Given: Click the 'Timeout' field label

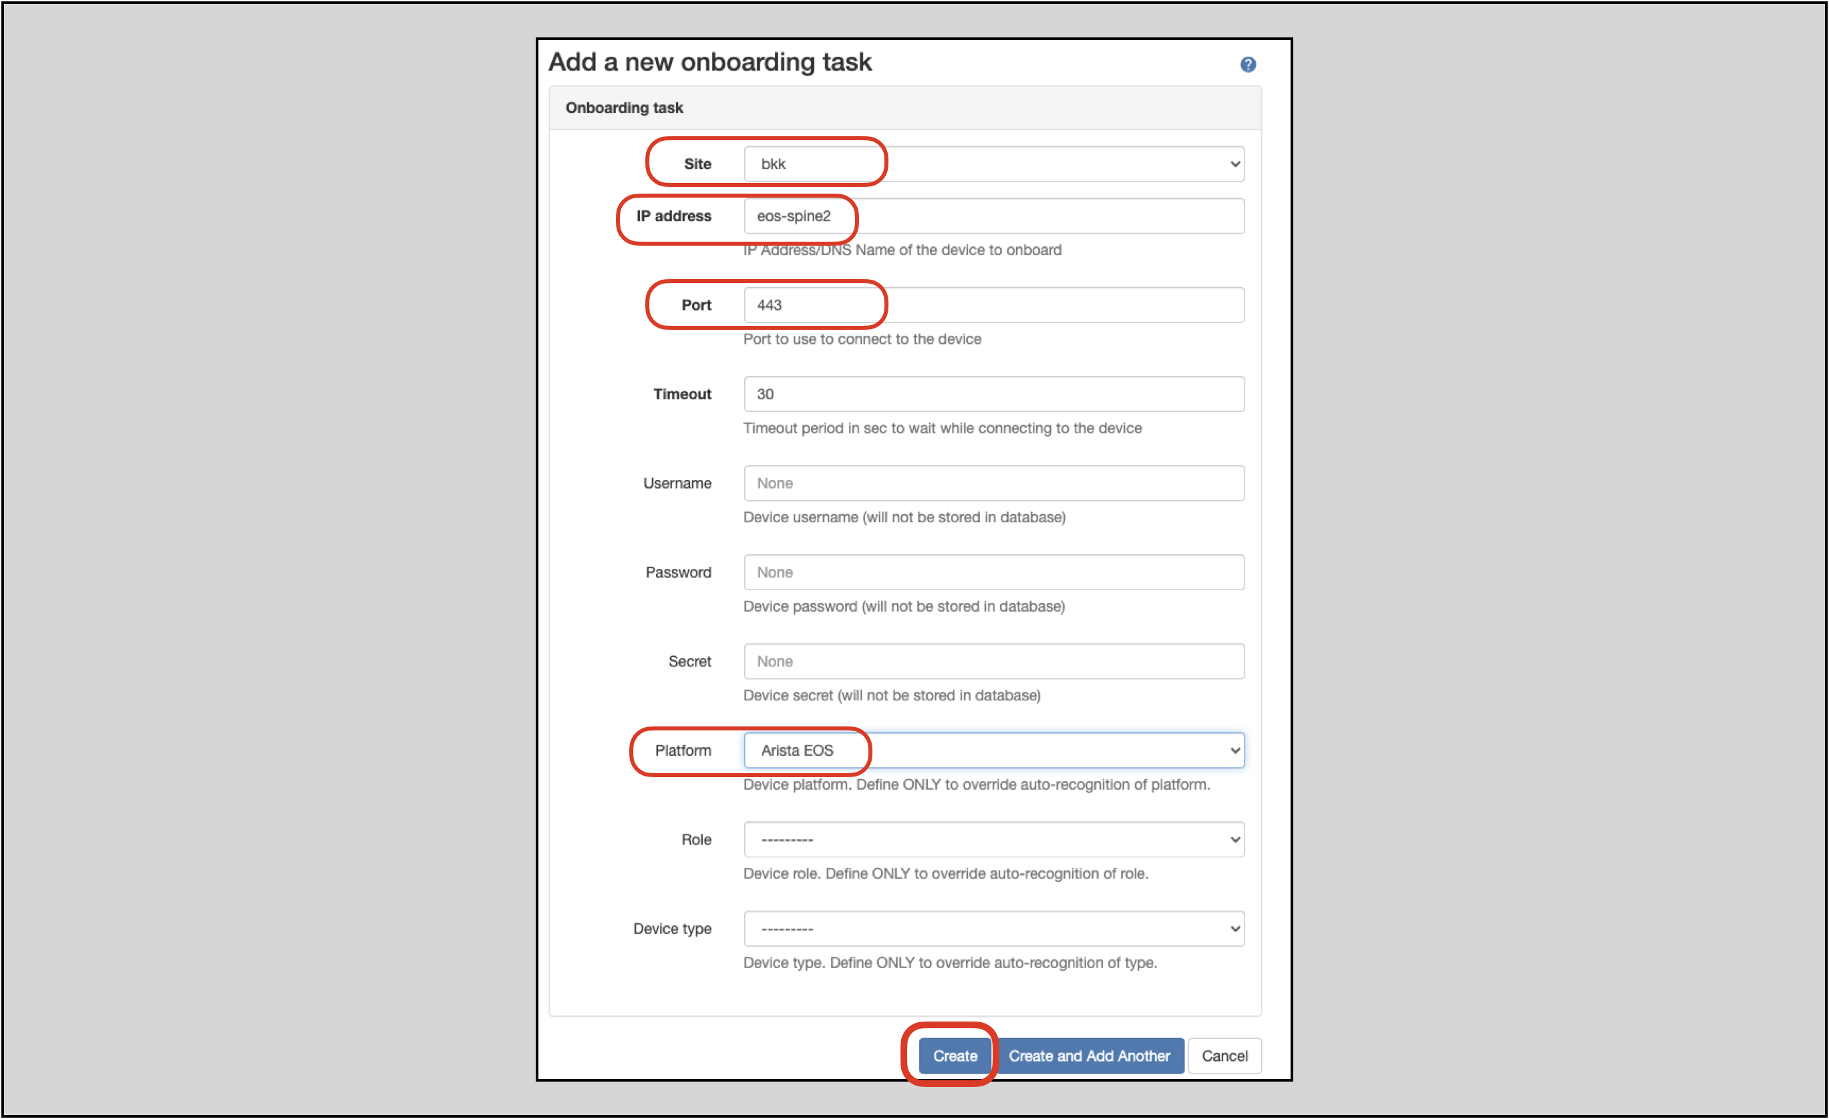Looking at the screenshot, I should pos(682,394).
